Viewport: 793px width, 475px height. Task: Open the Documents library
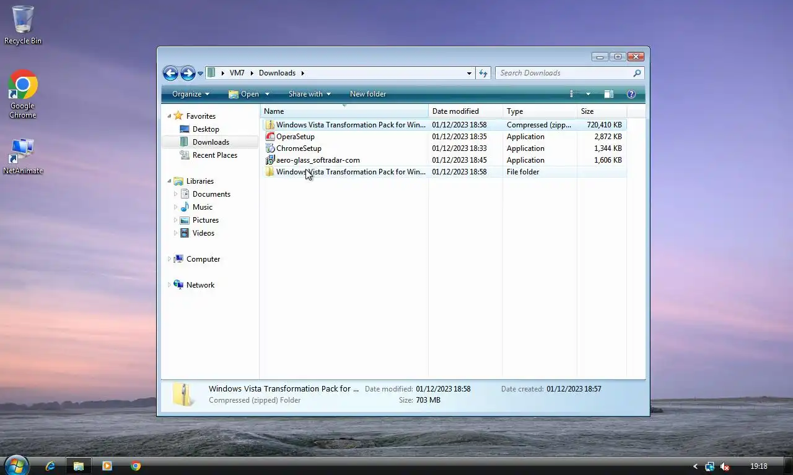tap(211, 194)
